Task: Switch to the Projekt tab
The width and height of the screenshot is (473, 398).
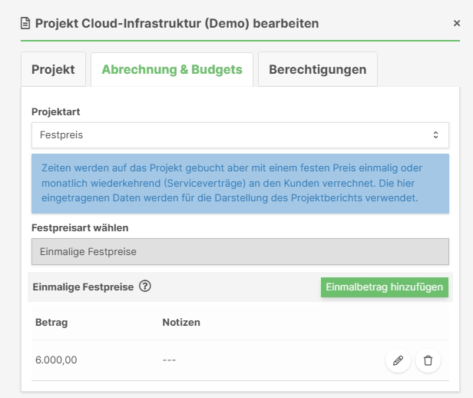Action: (x=53, y=69)
